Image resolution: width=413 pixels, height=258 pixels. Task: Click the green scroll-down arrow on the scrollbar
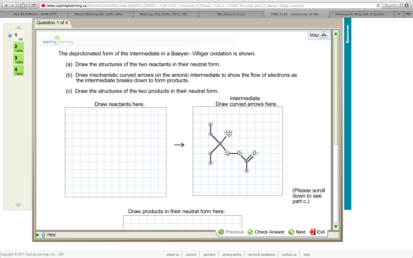point(336,226)
